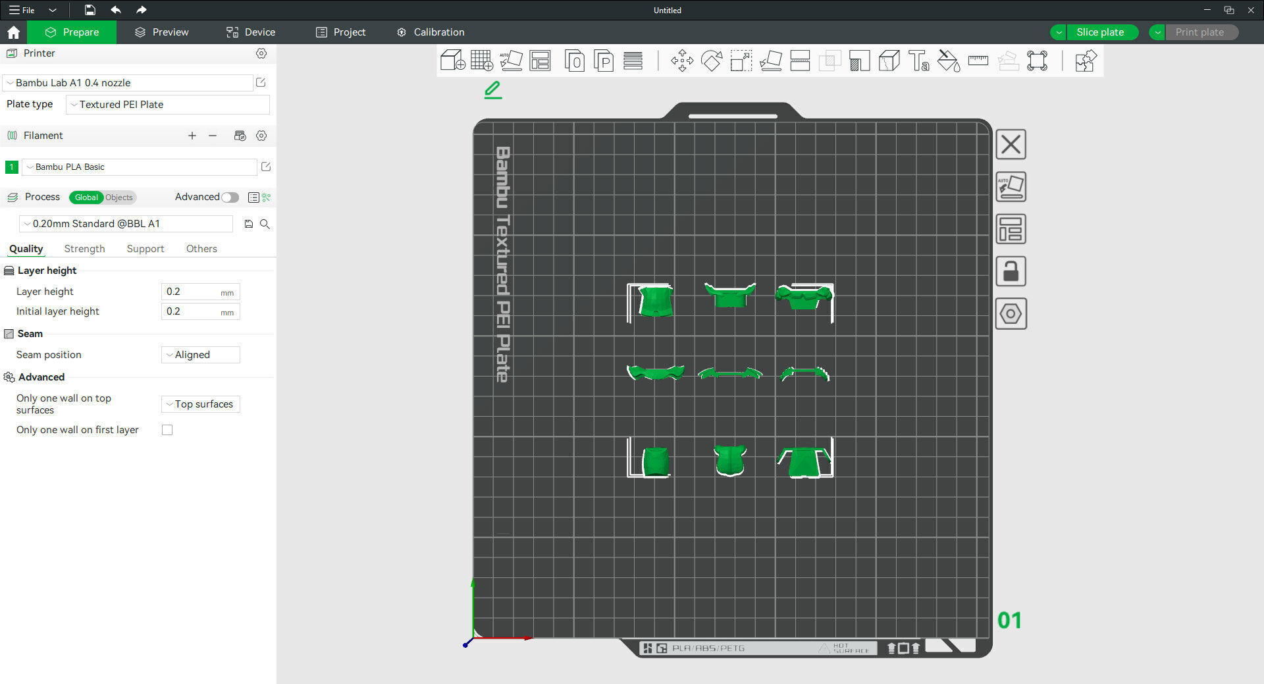Open Variable layer height tool
1264x684 pixels.
click(x=633, y=61)
